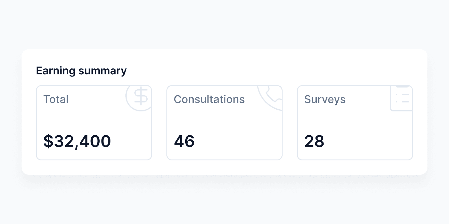Click the "Surveys" label text
Image resolution: width=449 pixels, height=224 pixels.
pos(325,99)
